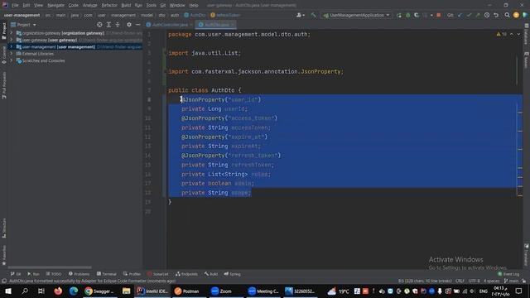Open Search Everywhere magnifier icon
The image size is (530, 298).
pyautogui.click(x=507, y=15)
